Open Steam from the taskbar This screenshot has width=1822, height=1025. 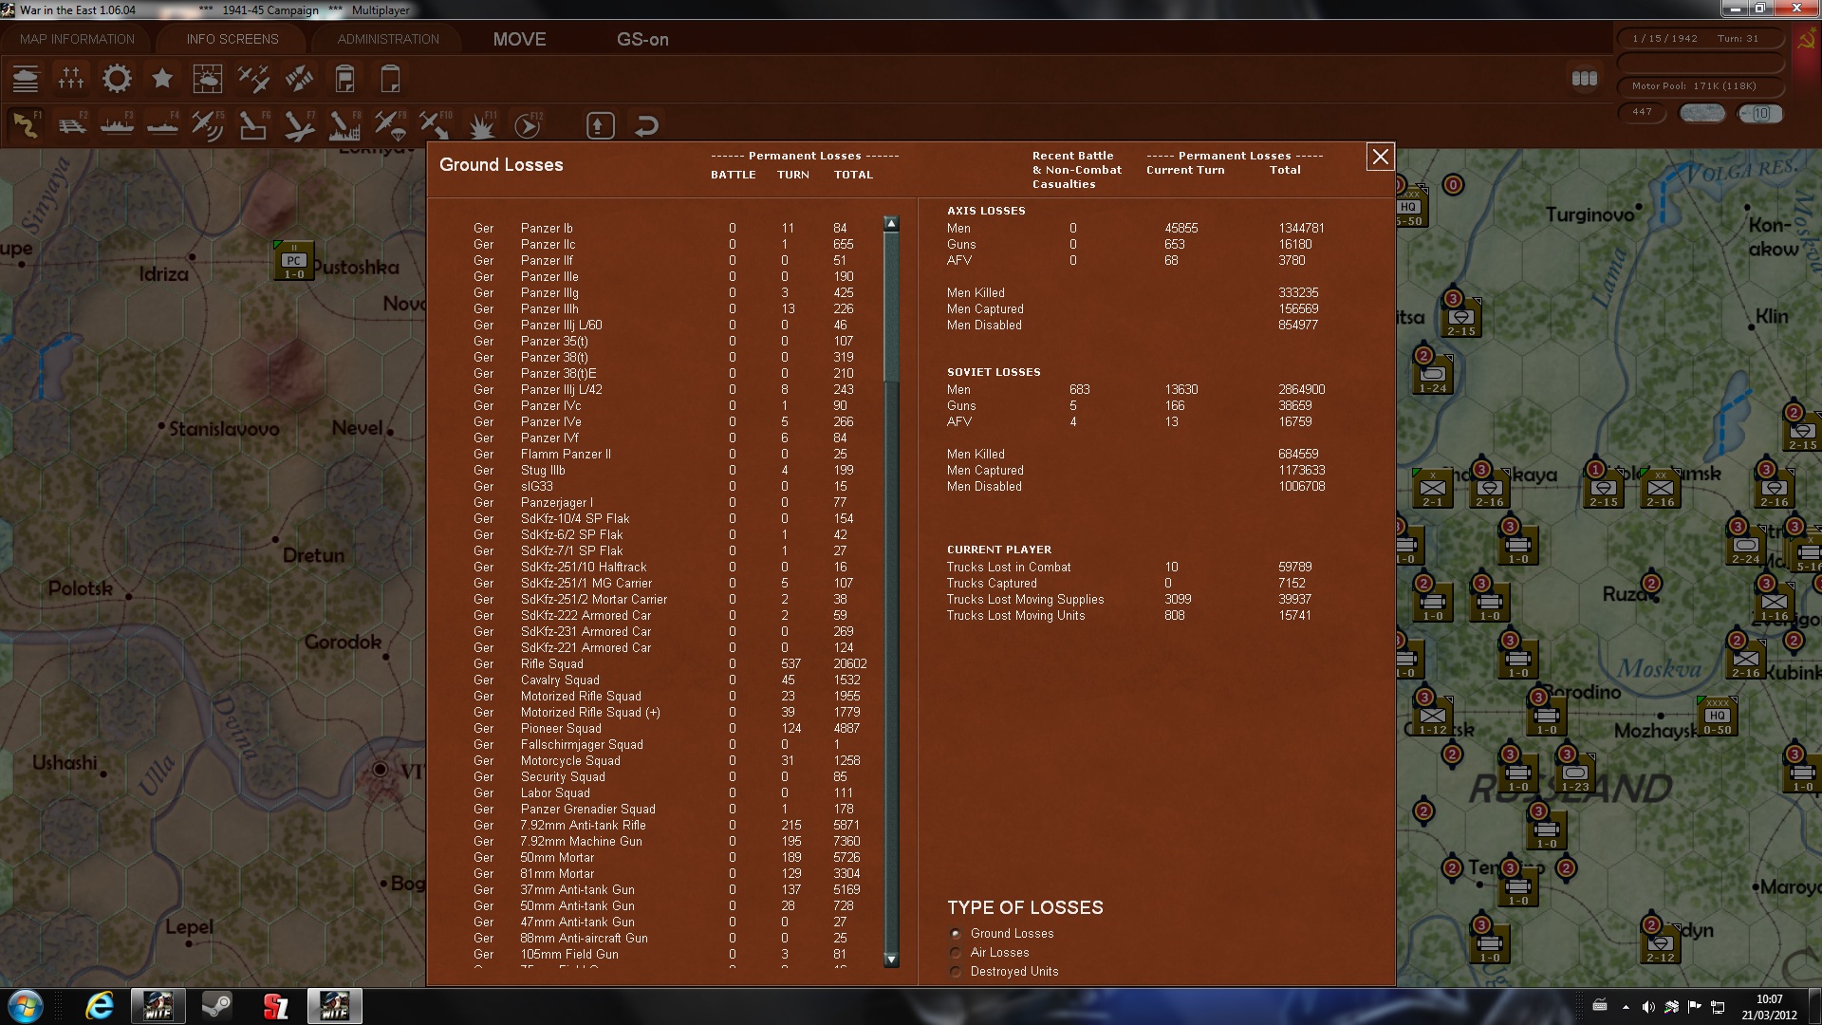tap(217, 1006)
